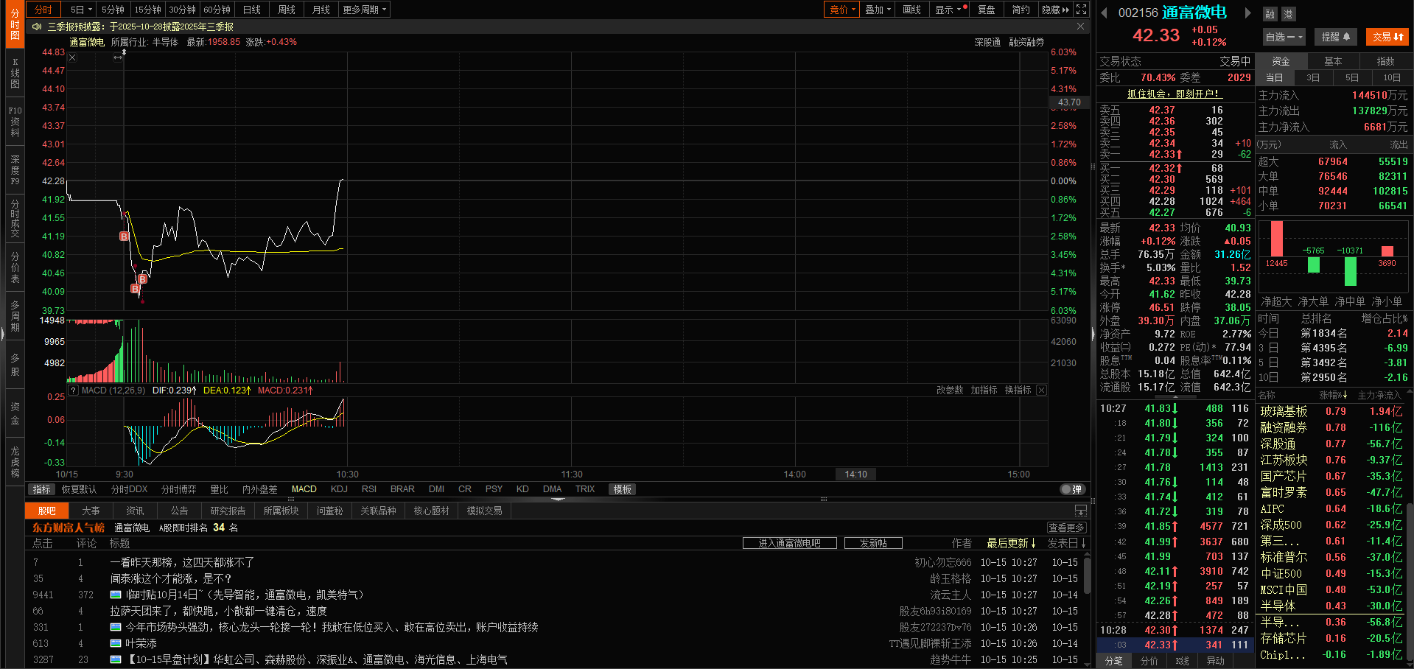
Task: Click 换指标 on MACD panel
Action: coord(1018,390)
